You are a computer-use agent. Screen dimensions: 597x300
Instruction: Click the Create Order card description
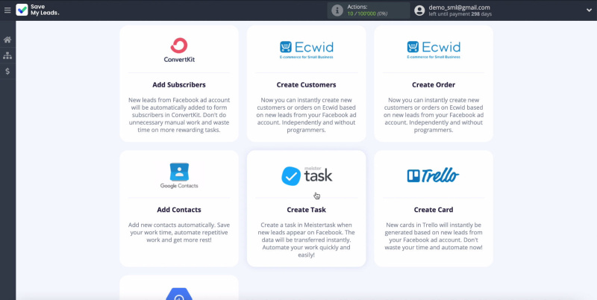click(434, 115)
